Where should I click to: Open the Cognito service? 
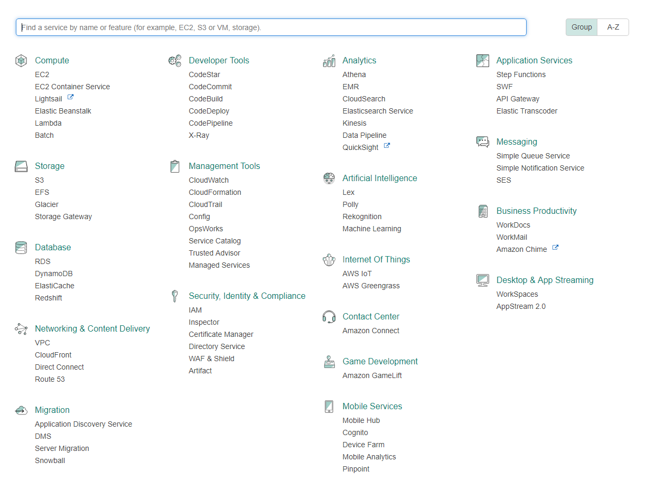[355, 433]
